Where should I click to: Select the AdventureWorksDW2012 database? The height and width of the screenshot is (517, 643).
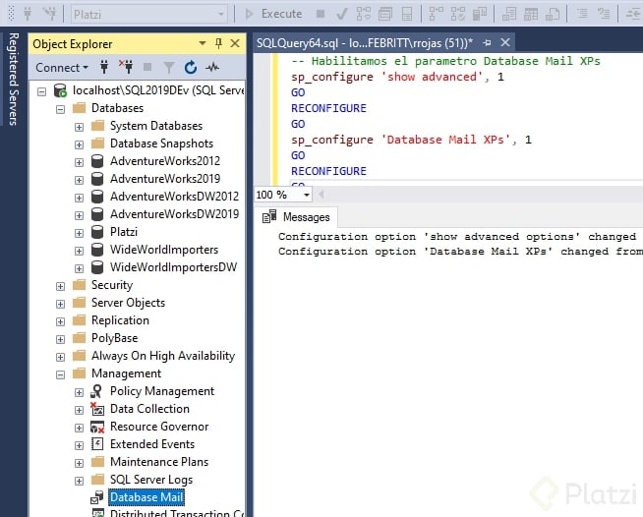[x=174, y=197]
